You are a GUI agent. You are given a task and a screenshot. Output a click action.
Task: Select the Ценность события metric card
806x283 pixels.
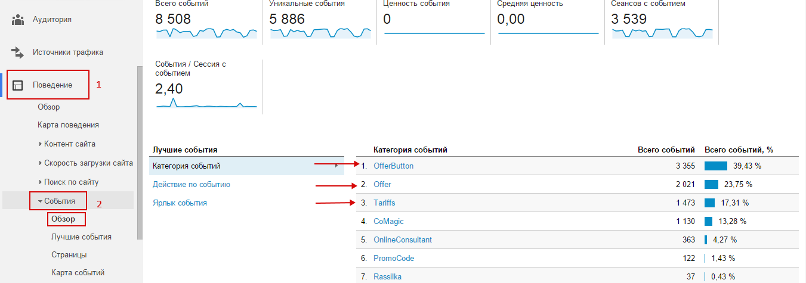point(434,21)
